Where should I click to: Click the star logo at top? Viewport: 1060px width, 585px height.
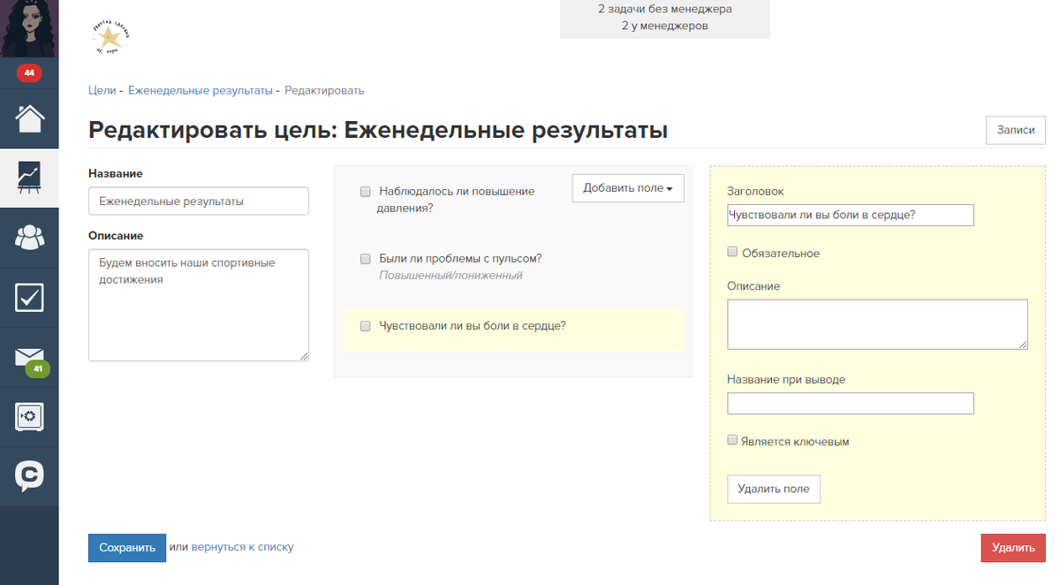click(x=111, y=37)
